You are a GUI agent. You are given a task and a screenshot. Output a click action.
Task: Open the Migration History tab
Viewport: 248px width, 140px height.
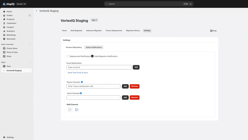coord(133,31)
